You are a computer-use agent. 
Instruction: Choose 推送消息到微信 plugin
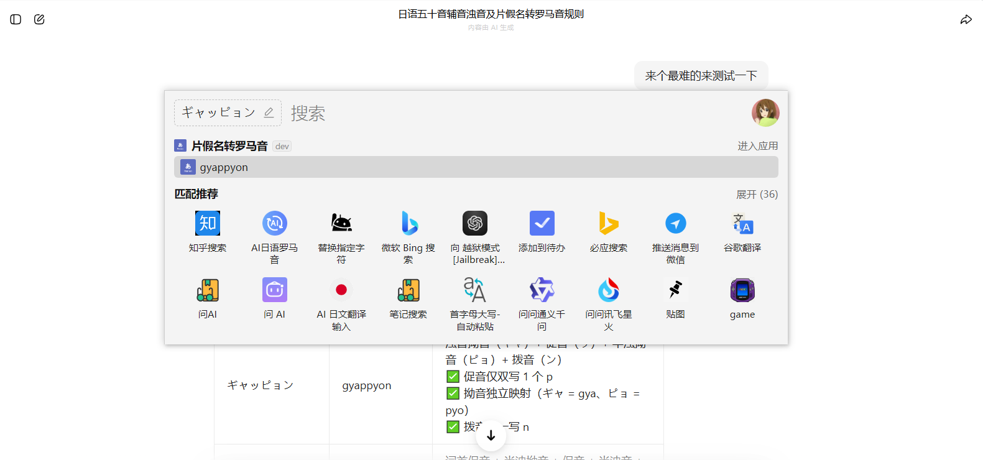point(675,224)
